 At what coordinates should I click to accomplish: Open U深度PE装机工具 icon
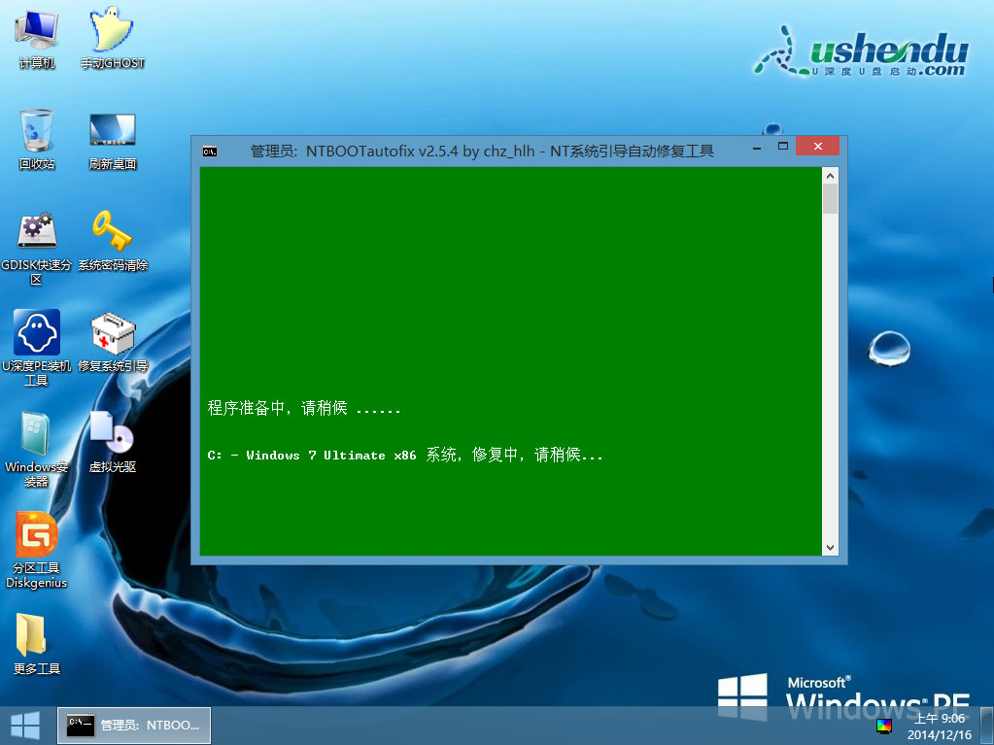coord(37,333)
